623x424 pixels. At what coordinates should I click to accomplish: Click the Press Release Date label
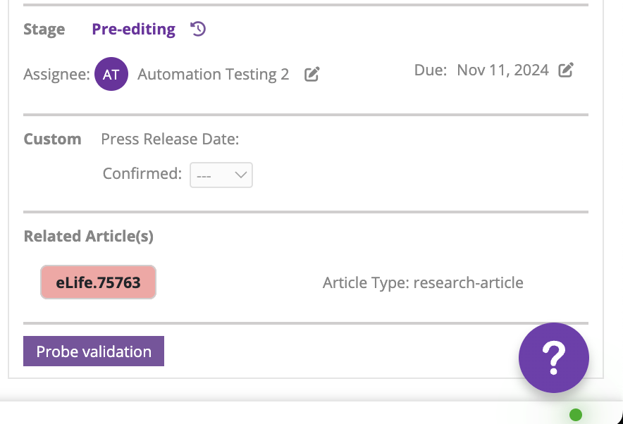(x=170, y=139)
